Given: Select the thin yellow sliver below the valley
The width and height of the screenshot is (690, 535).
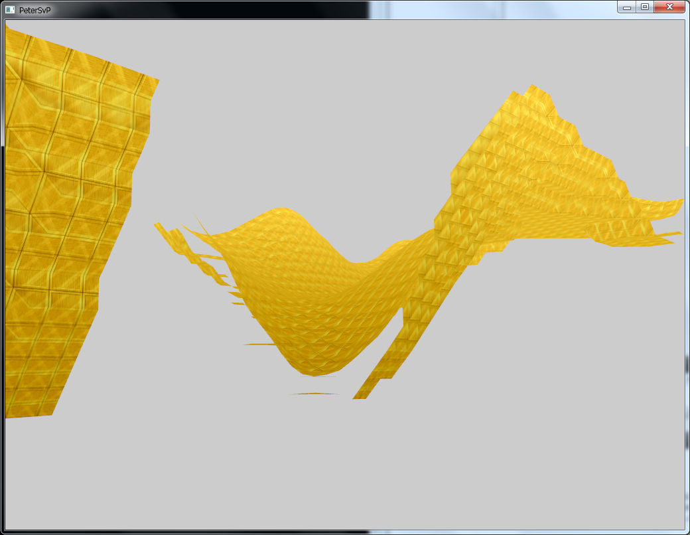Looking at the screenshot, I should pyautogui.click(x=314, y=394).
